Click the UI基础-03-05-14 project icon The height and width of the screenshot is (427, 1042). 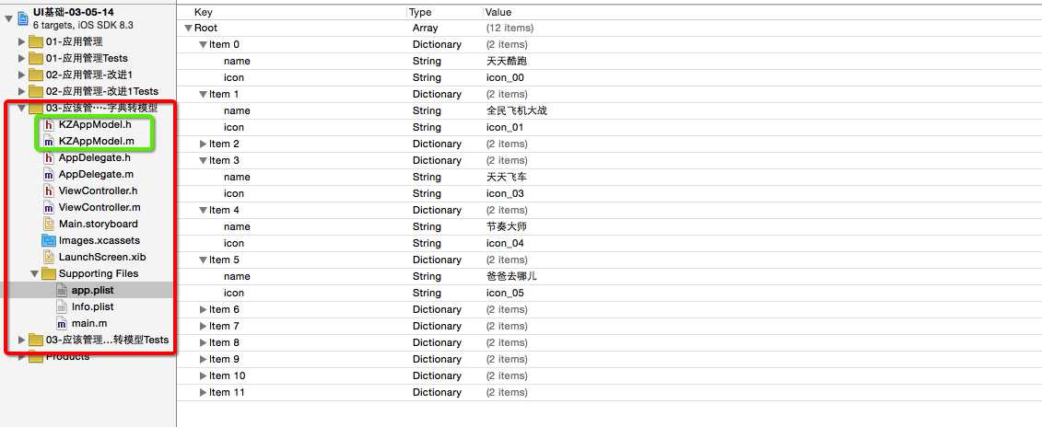pos(23,17)
